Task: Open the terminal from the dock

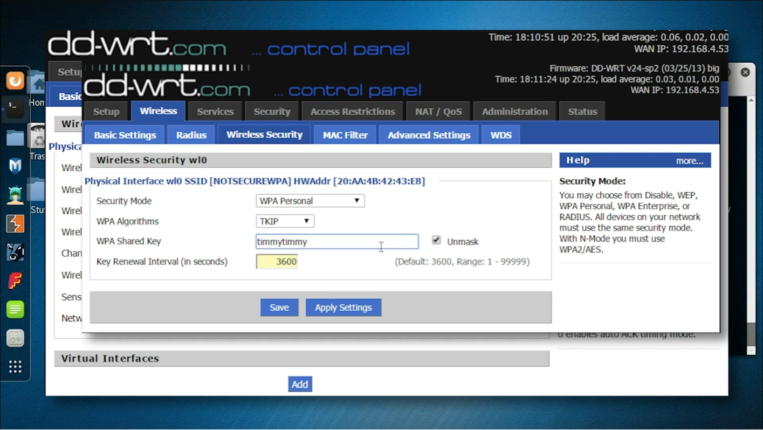Action: pyautogui.click(x=15, y=110)
